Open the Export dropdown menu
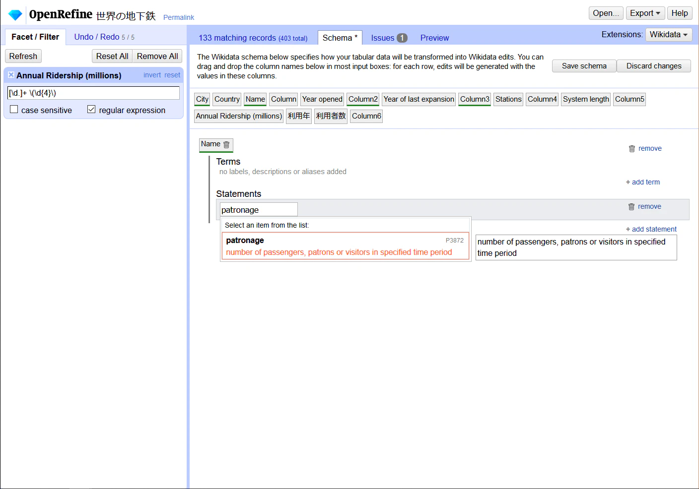 pyautogui.click(x=645, y=13)
